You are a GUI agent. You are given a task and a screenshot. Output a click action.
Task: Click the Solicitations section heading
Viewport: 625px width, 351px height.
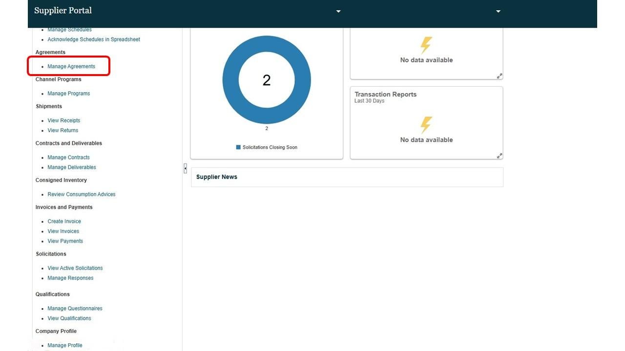tap(51, 254)
